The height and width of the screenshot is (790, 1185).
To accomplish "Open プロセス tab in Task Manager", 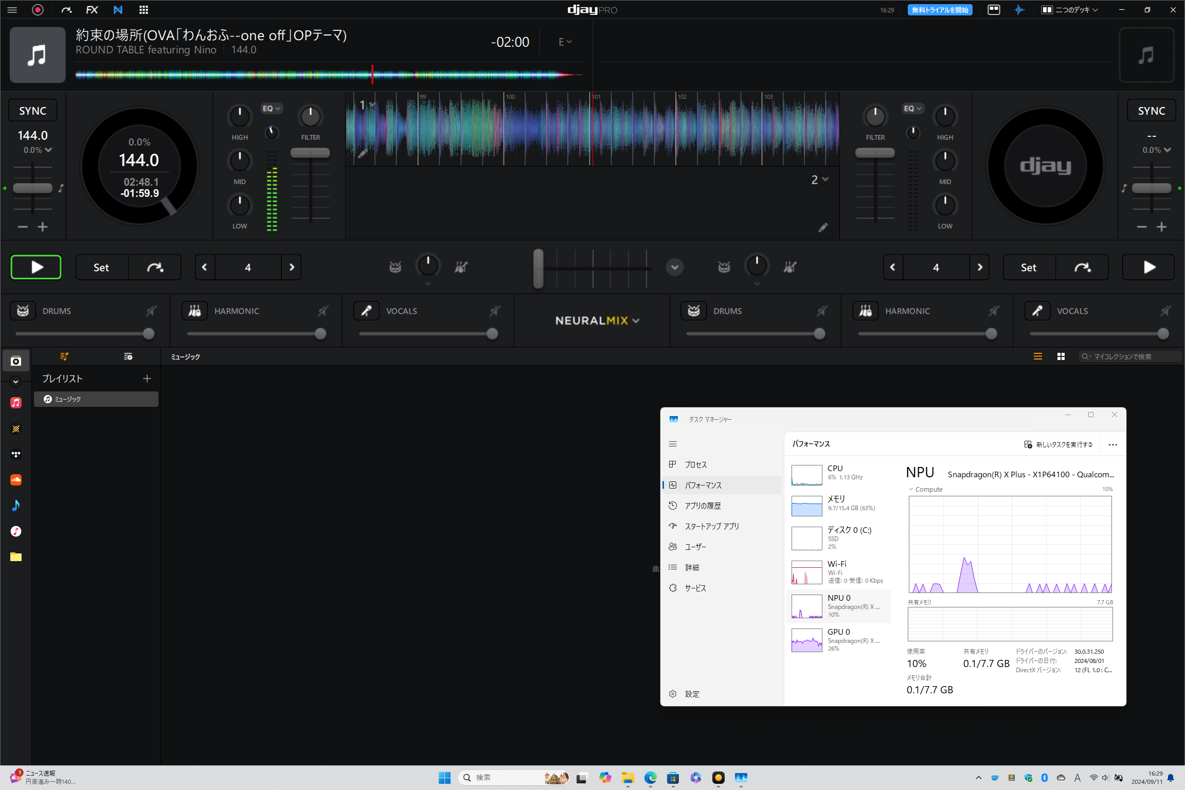I will tap(695, 464).
